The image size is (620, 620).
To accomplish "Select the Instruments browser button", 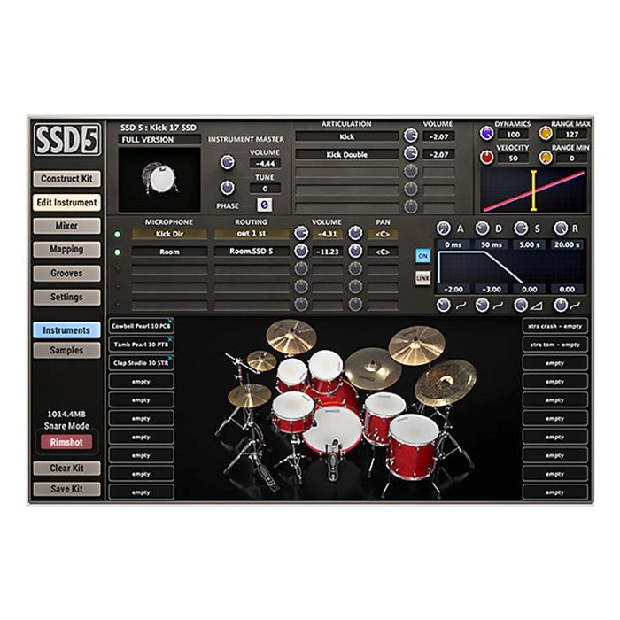I will [x=66, y=330].
